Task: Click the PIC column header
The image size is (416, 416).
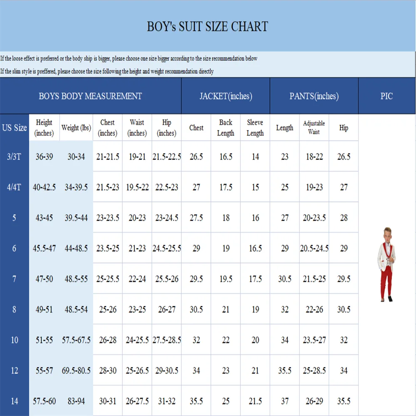Action: click(x=386, y=96)
